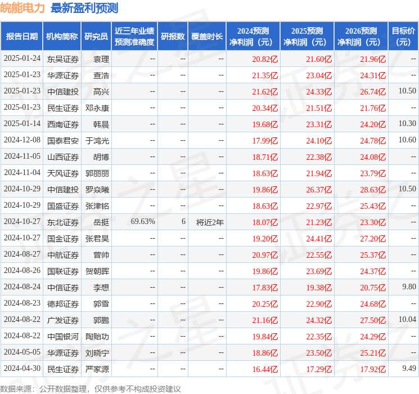Click the target price 10.04
This screenshot has width=419, height=394.
[x=407, y=319]
